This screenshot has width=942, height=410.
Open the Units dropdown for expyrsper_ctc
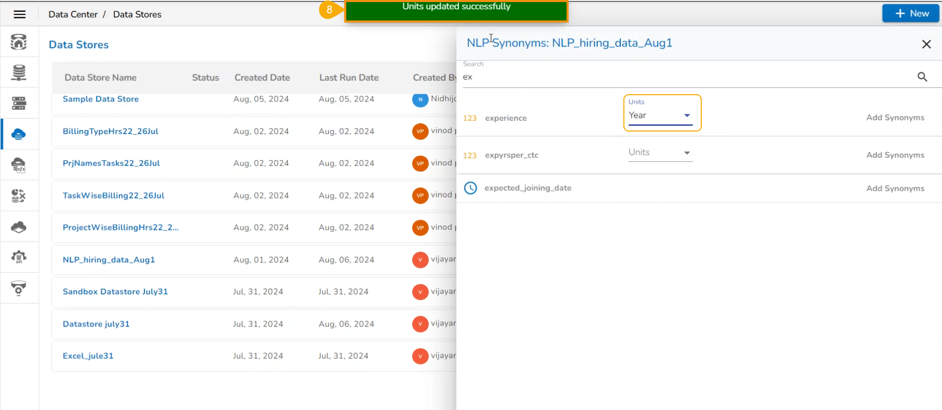click(660, 153)
